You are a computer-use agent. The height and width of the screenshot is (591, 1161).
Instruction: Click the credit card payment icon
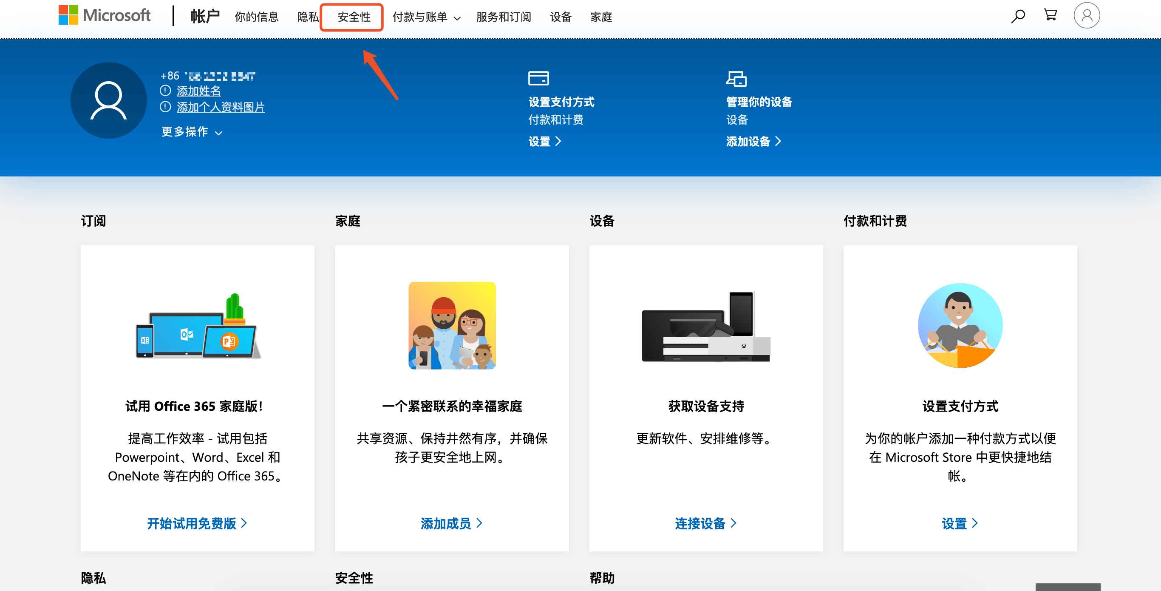(538, 78)
